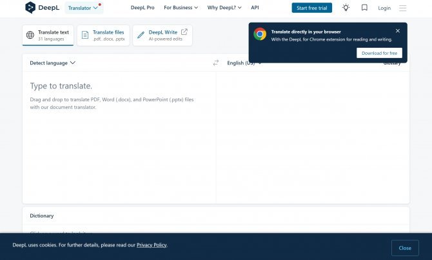Click the translation output area

point(313,137)
